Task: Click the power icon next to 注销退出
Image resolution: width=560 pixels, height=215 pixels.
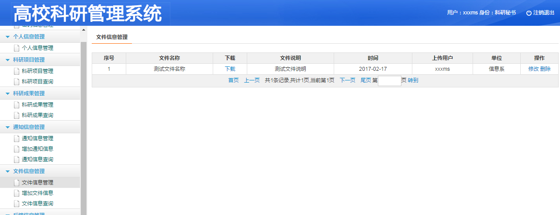Action: [529, 13]
